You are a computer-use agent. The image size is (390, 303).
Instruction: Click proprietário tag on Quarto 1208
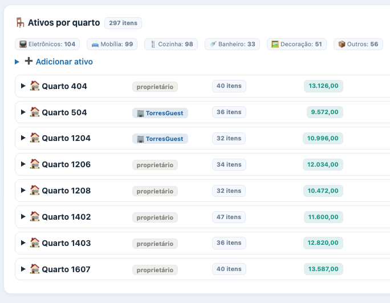point(155,191)
